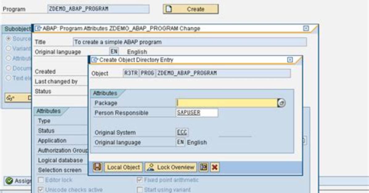Toggle the Editor lock checkbox
This screenshot has height=193, width=369.
click(41, 180)
